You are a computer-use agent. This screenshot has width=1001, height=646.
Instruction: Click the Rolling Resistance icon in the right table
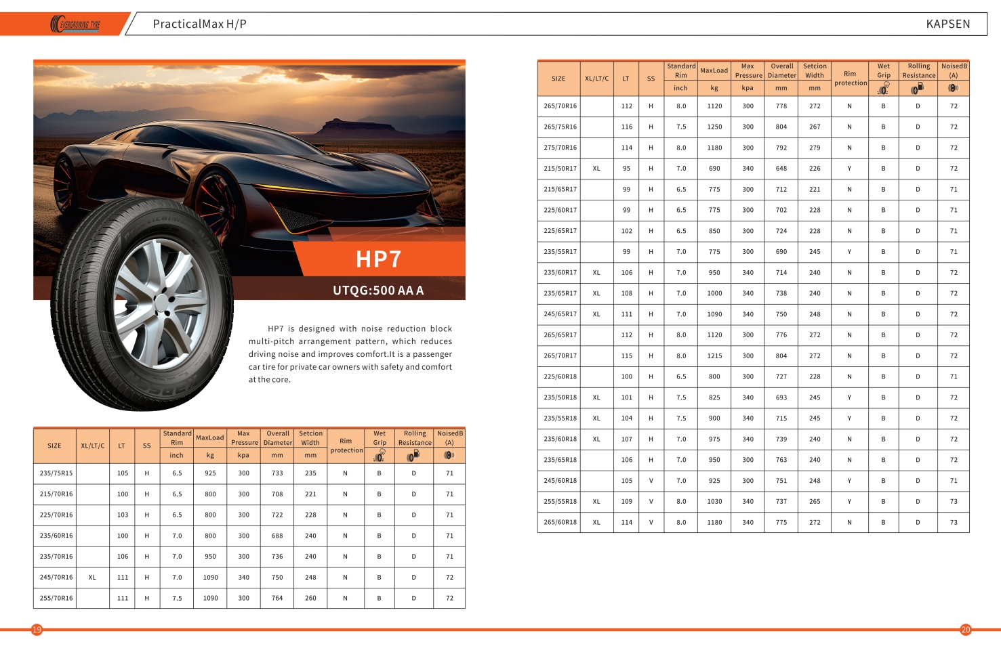tap(918, 88)
